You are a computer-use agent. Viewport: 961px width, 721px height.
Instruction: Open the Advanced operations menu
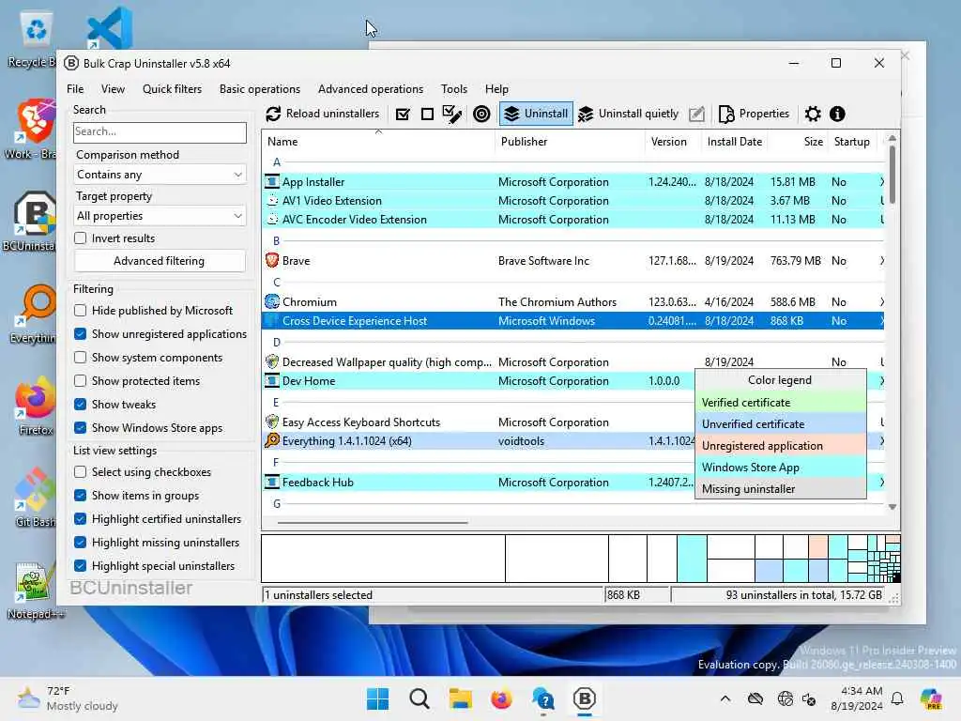click(371, 89)
